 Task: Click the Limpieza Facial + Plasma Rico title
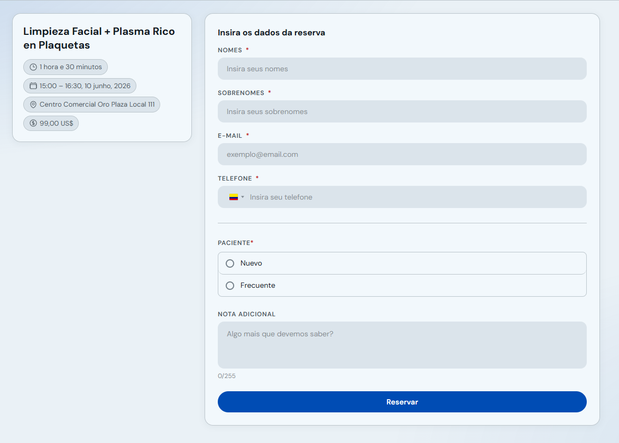tap(99, 38)
